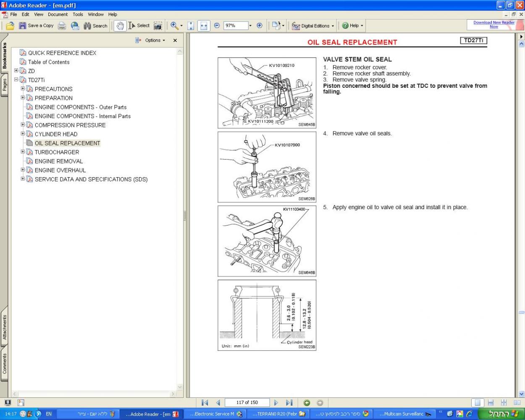Open the Save a Copy dialog

coord(36,26)
